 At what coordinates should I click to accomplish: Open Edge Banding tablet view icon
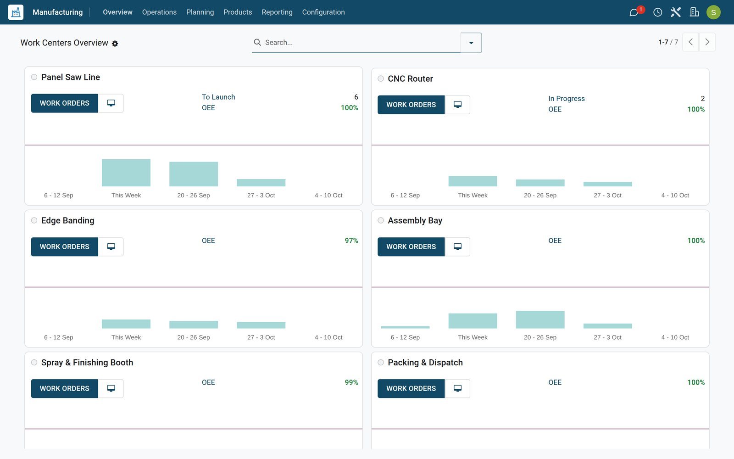point(111,247)
